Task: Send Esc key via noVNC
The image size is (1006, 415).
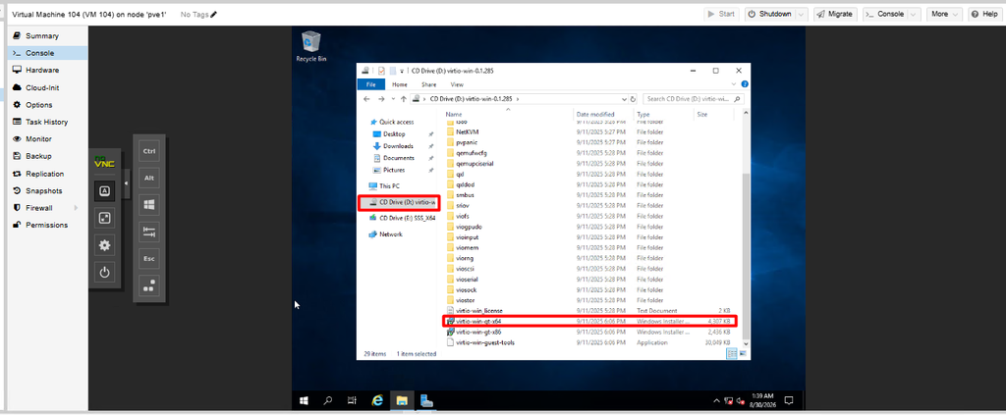Action: [x=149, y=259]
